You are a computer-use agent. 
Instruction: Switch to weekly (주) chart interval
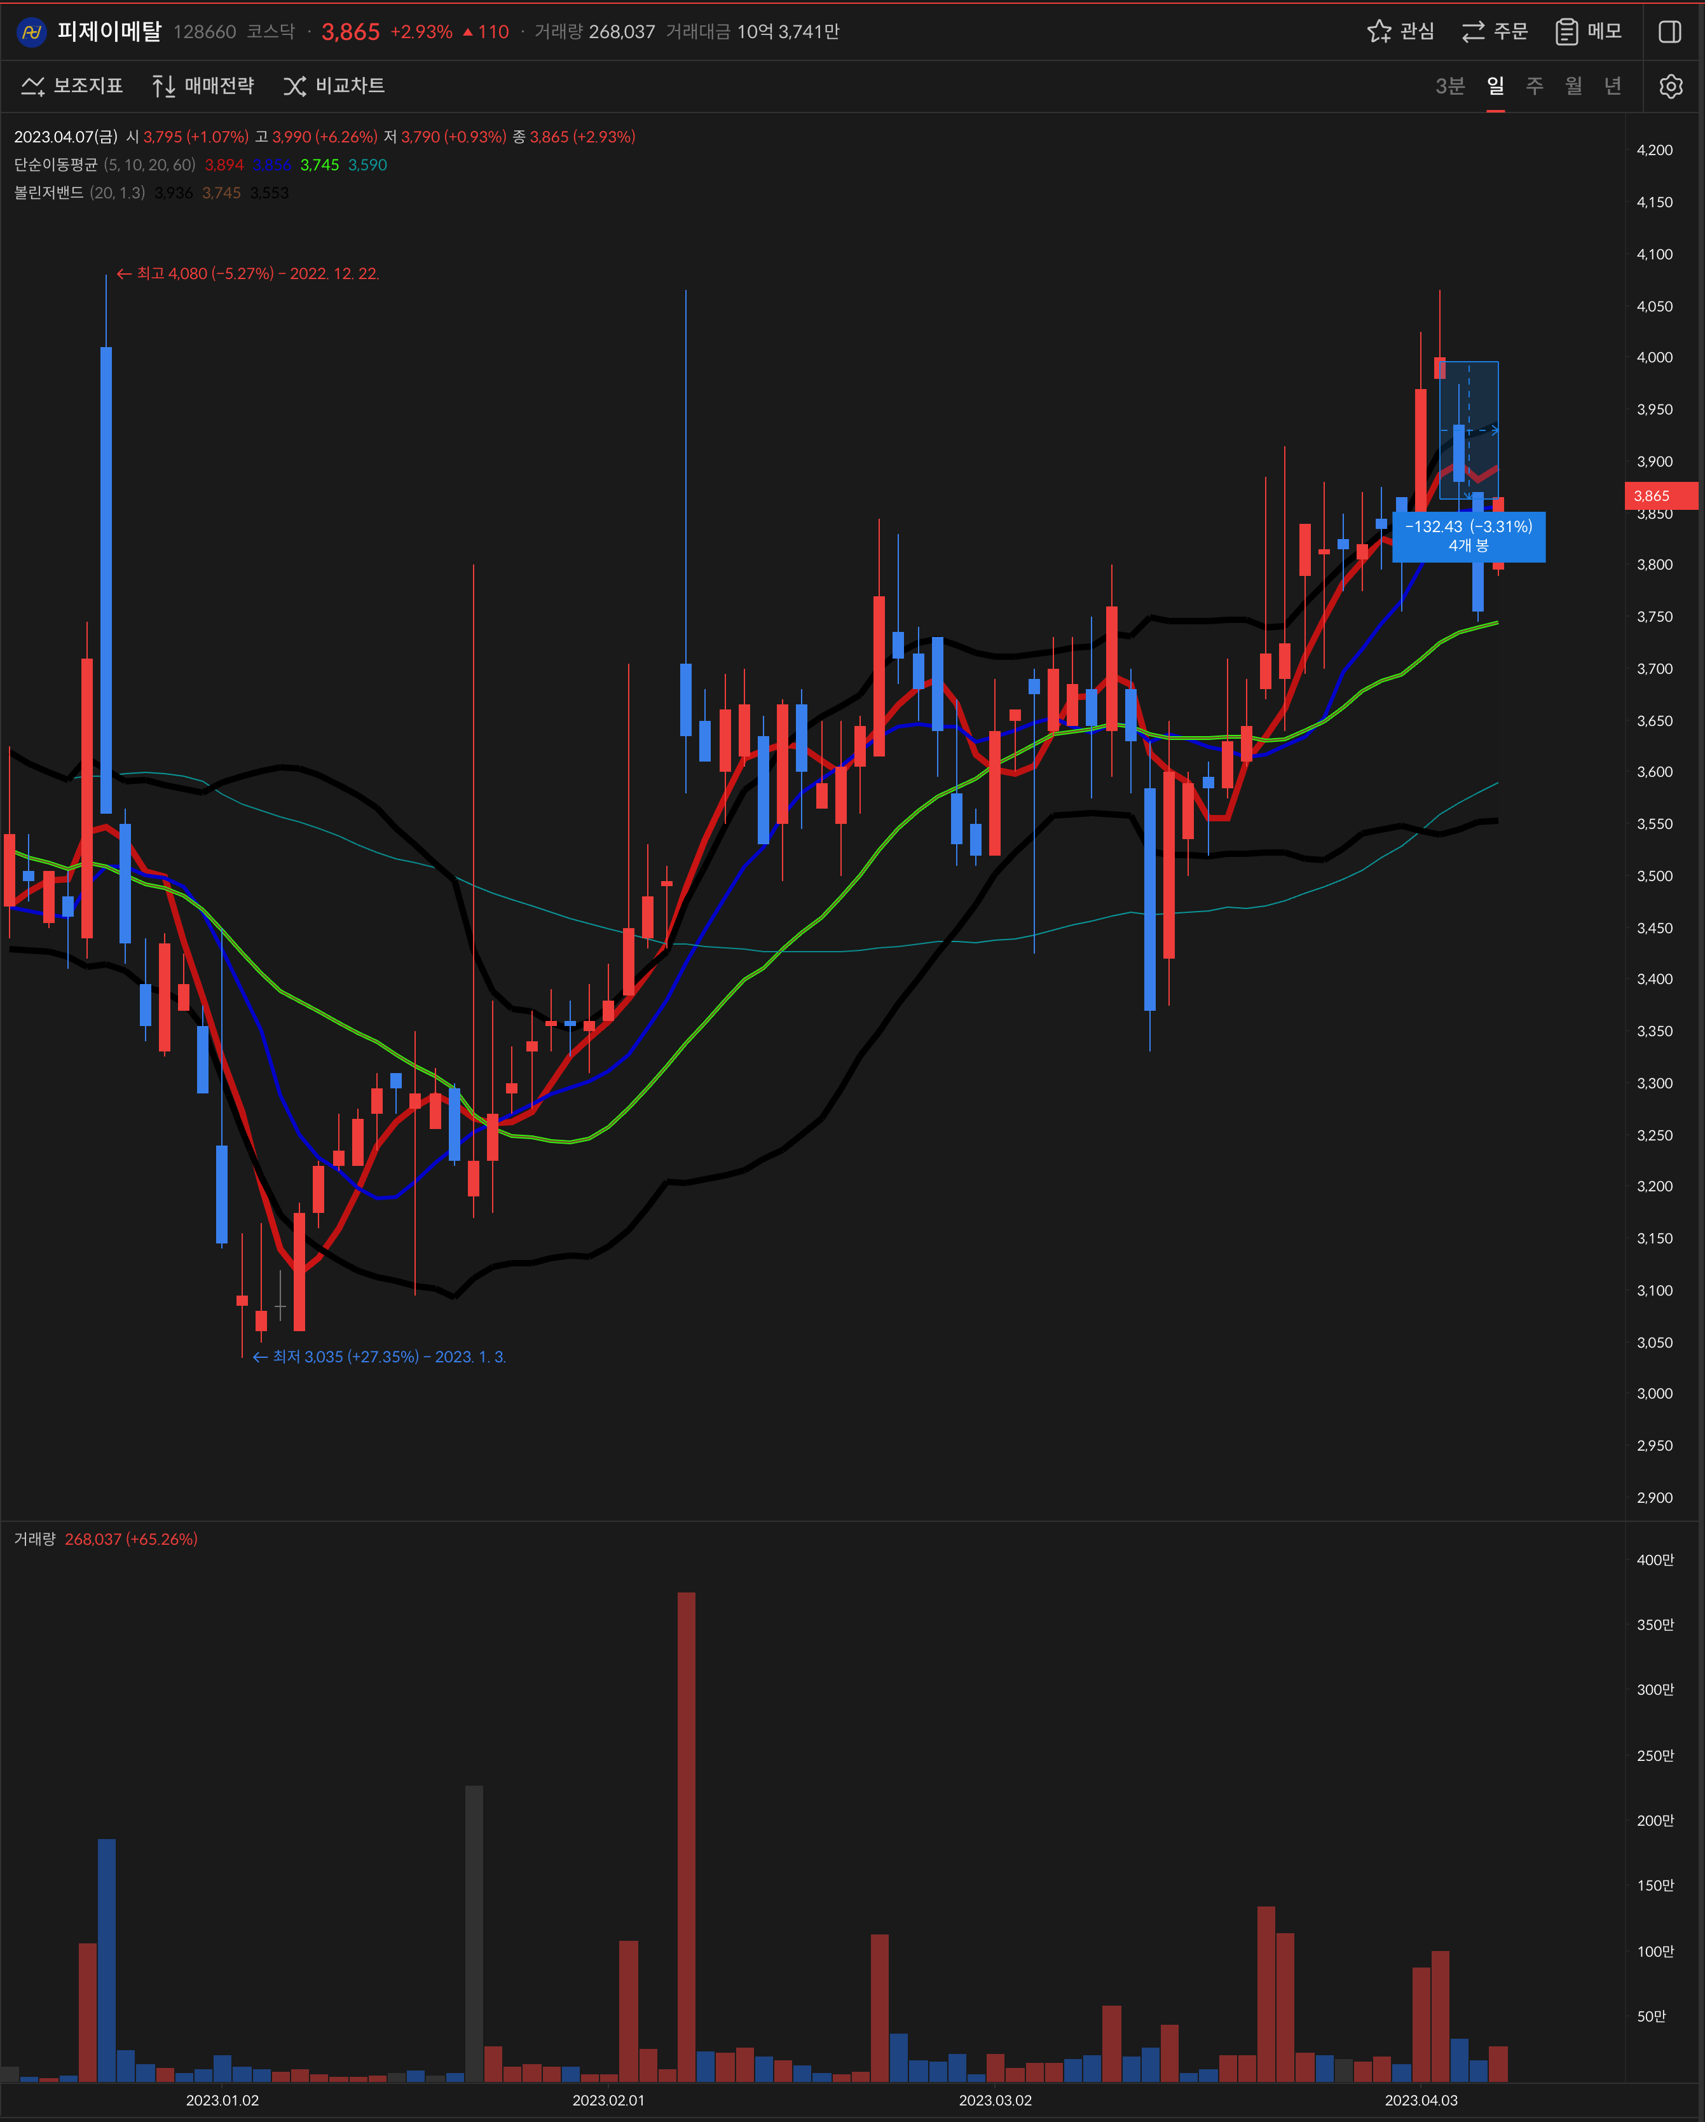(1534, 86)
